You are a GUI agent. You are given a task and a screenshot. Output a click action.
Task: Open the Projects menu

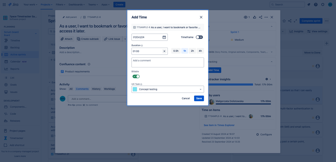click(x=46, y=4)
